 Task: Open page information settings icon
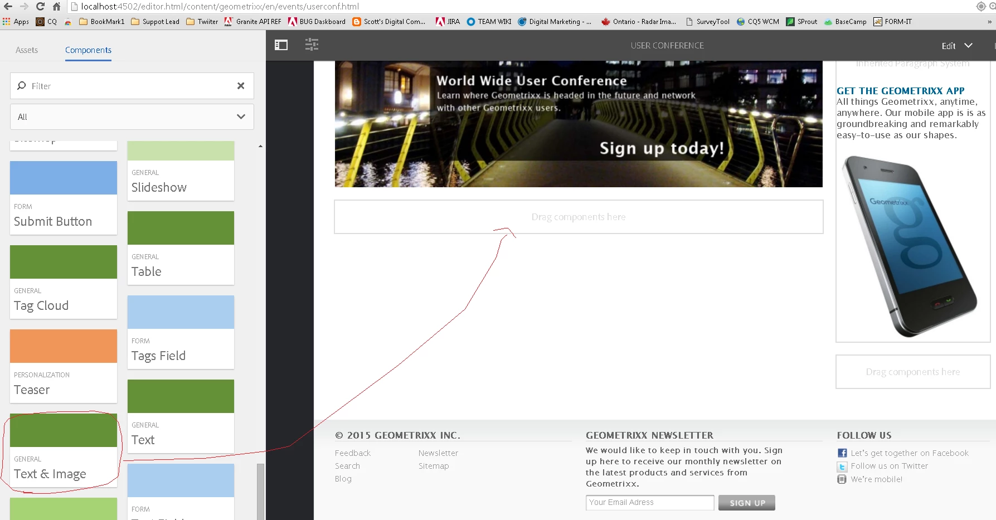(x=312, y=45)
